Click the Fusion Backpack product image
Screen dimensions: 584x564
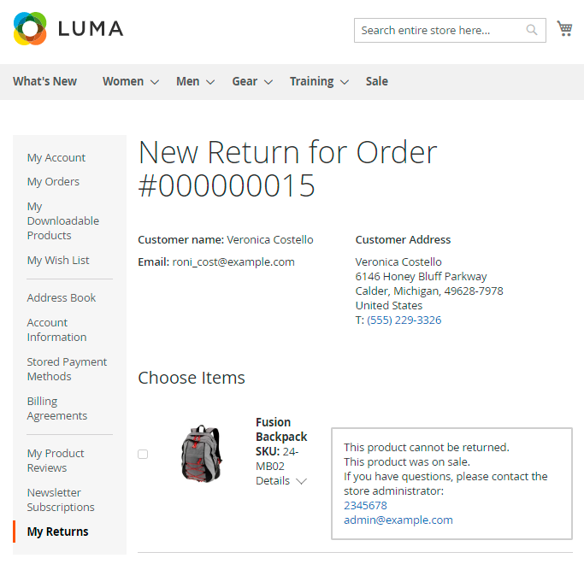pyautogui.click(x=202, y=453)
